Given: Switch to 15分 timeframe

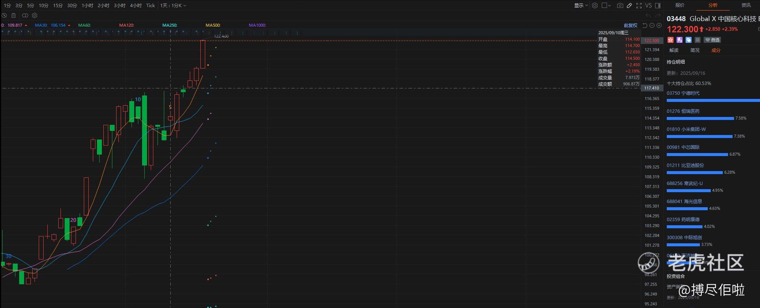Looking at the screenshot, I should pyautogui.click(x=58, y=5).
